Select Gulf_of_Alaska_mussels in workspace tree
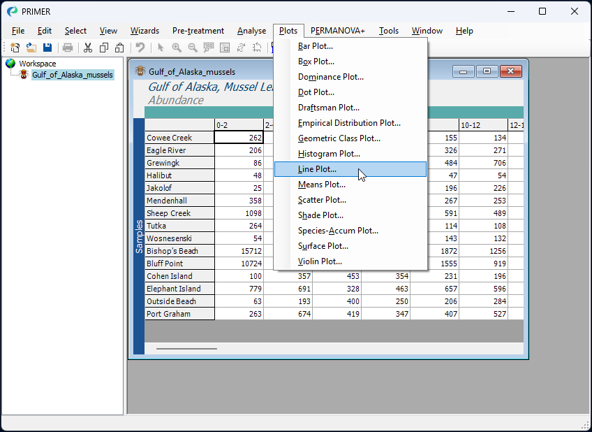This screenshot has height=432, width=592. point(72,75)
